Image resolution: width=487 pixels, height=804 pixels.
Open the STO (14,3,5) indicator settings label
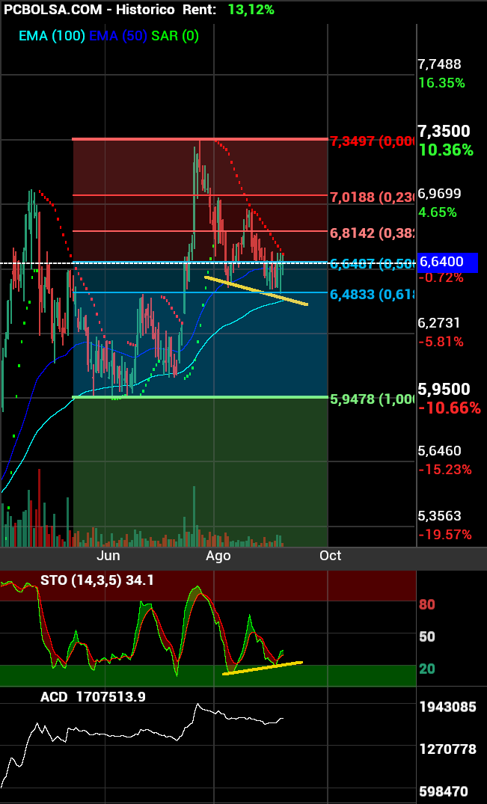(x=97, y=579)
